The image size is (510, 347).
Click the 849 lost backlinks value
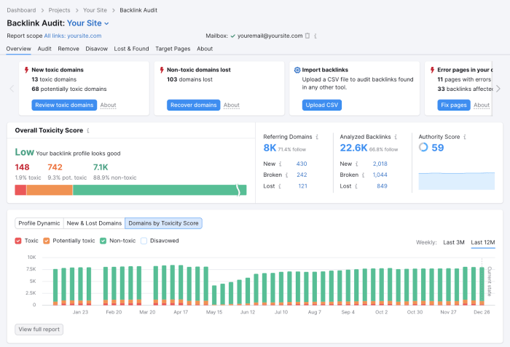tap(382, 186)
